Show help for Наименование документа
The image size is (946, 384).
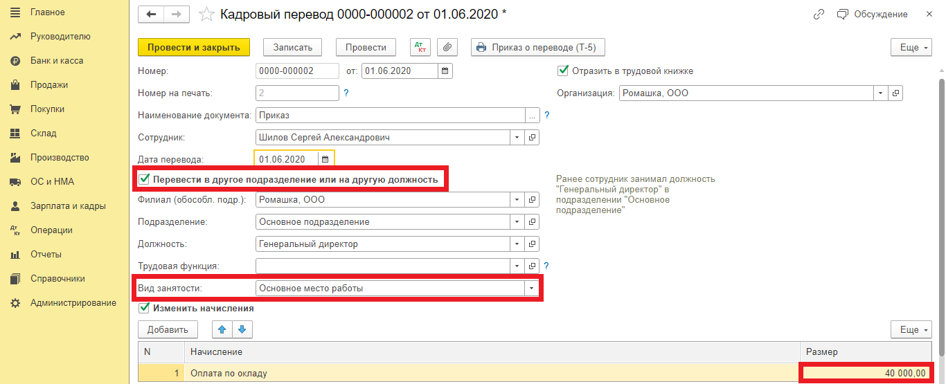point(546,116)
